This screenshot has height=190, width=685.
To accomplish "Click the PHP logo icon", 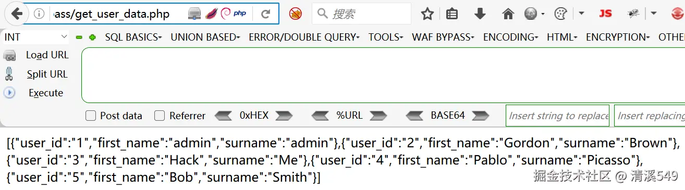I will pyautogui.click(x=240, y=14).
